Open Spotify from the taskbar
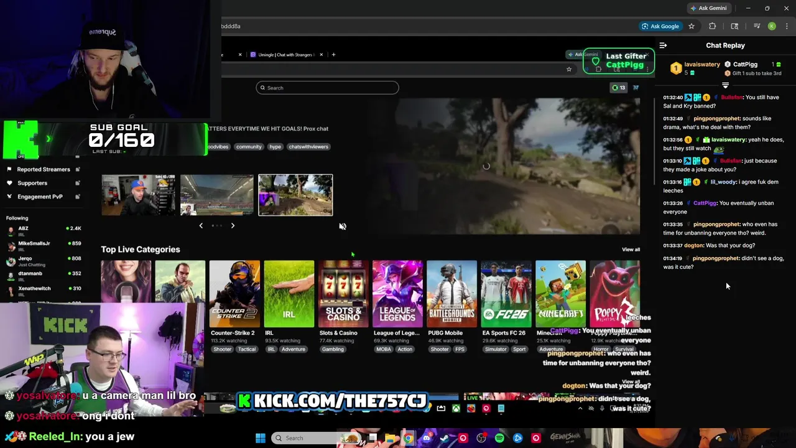 pyautogui.click(x=499, y=438)
